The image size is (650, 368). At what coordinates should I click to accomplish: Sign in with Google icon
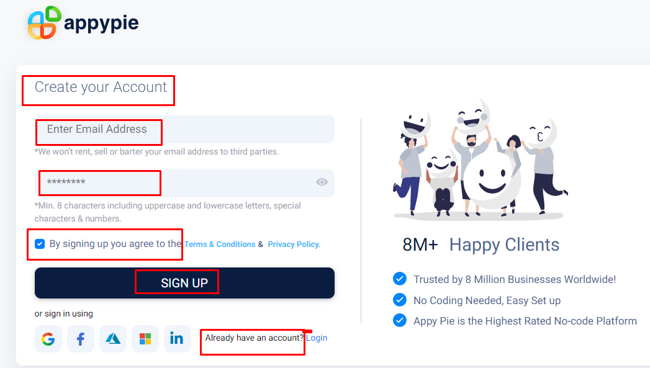48,339
